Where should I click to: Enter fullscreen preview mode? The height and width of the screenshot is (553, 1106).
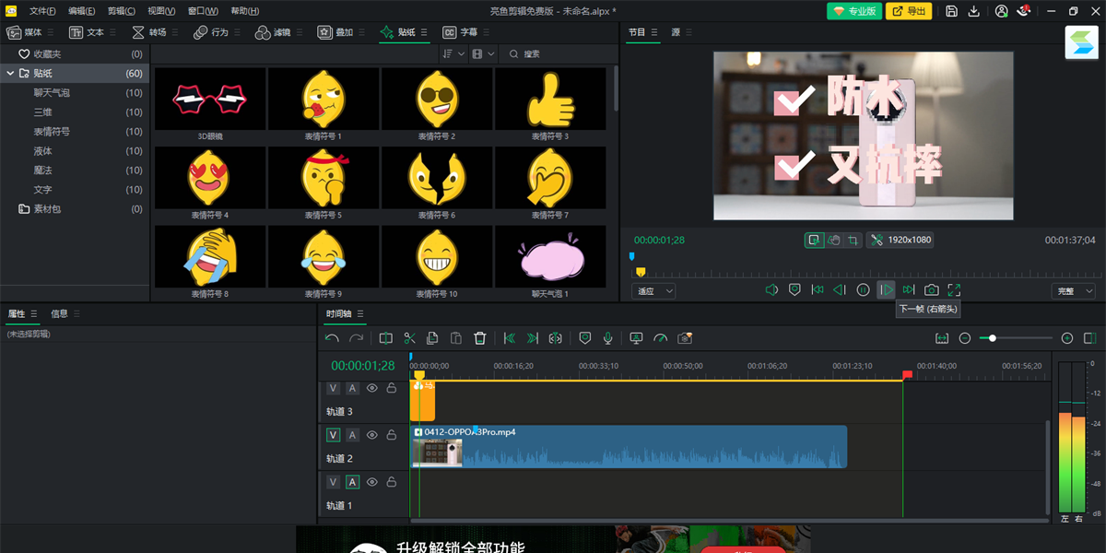pyautogui.click(x=954, y=290)
